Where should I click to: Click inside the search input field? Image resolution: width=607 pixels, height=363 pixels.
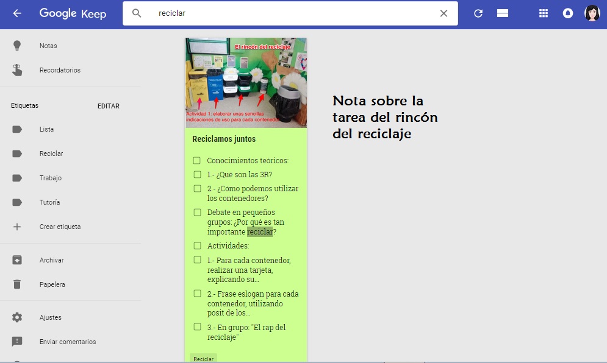275,13
